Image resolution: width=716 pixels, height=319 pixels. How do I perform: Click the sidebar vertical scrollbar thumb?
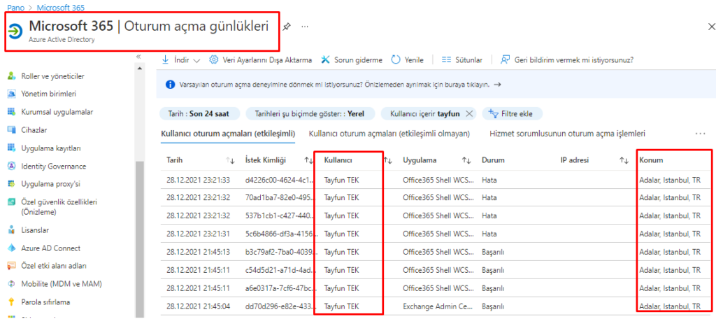140,238
